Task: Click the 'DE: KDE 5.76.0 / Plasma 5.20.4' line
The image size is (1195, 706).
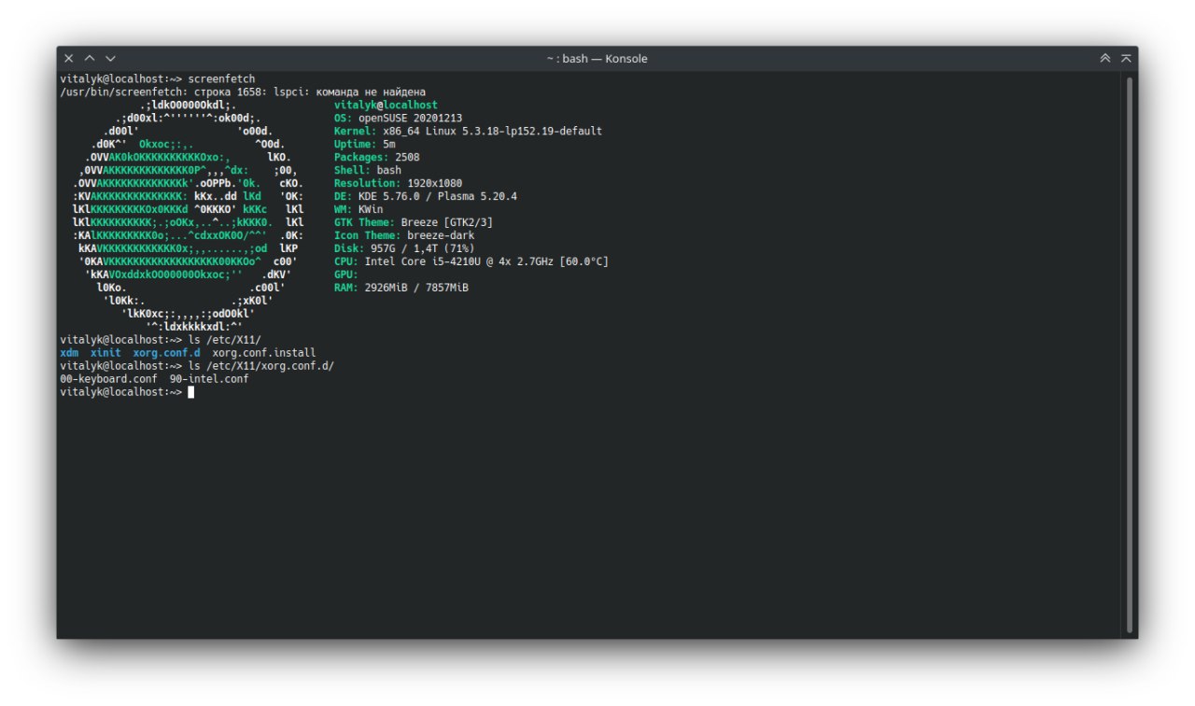Action: 426,196
